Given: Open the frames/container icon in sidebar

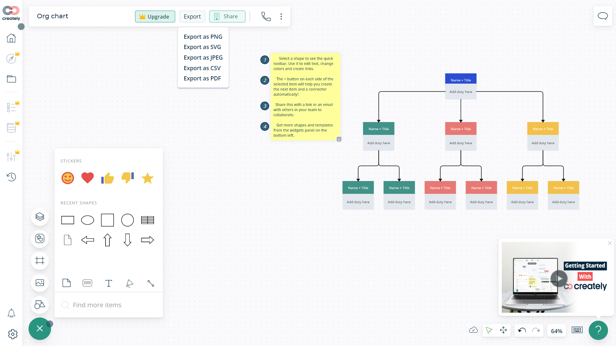Looking at the screenshot, I should click(39, 261).
